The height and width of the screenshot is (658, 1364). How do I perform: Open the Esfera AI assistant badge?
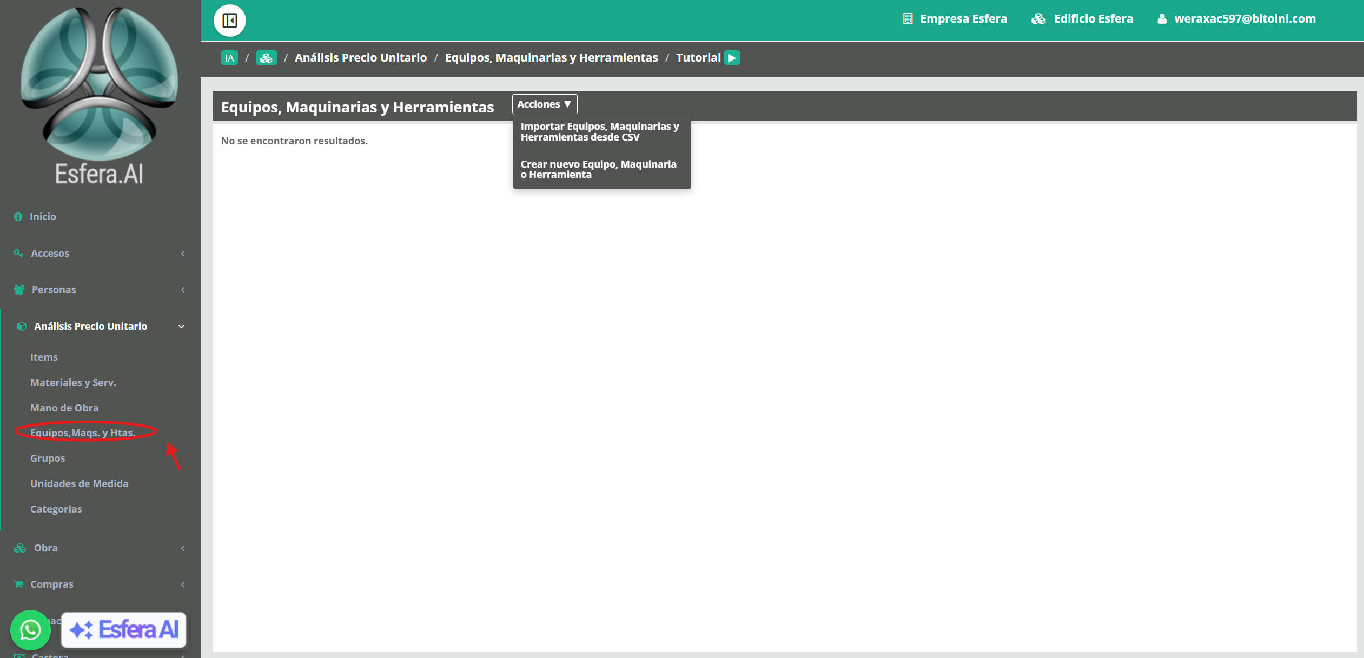[124, 630]
